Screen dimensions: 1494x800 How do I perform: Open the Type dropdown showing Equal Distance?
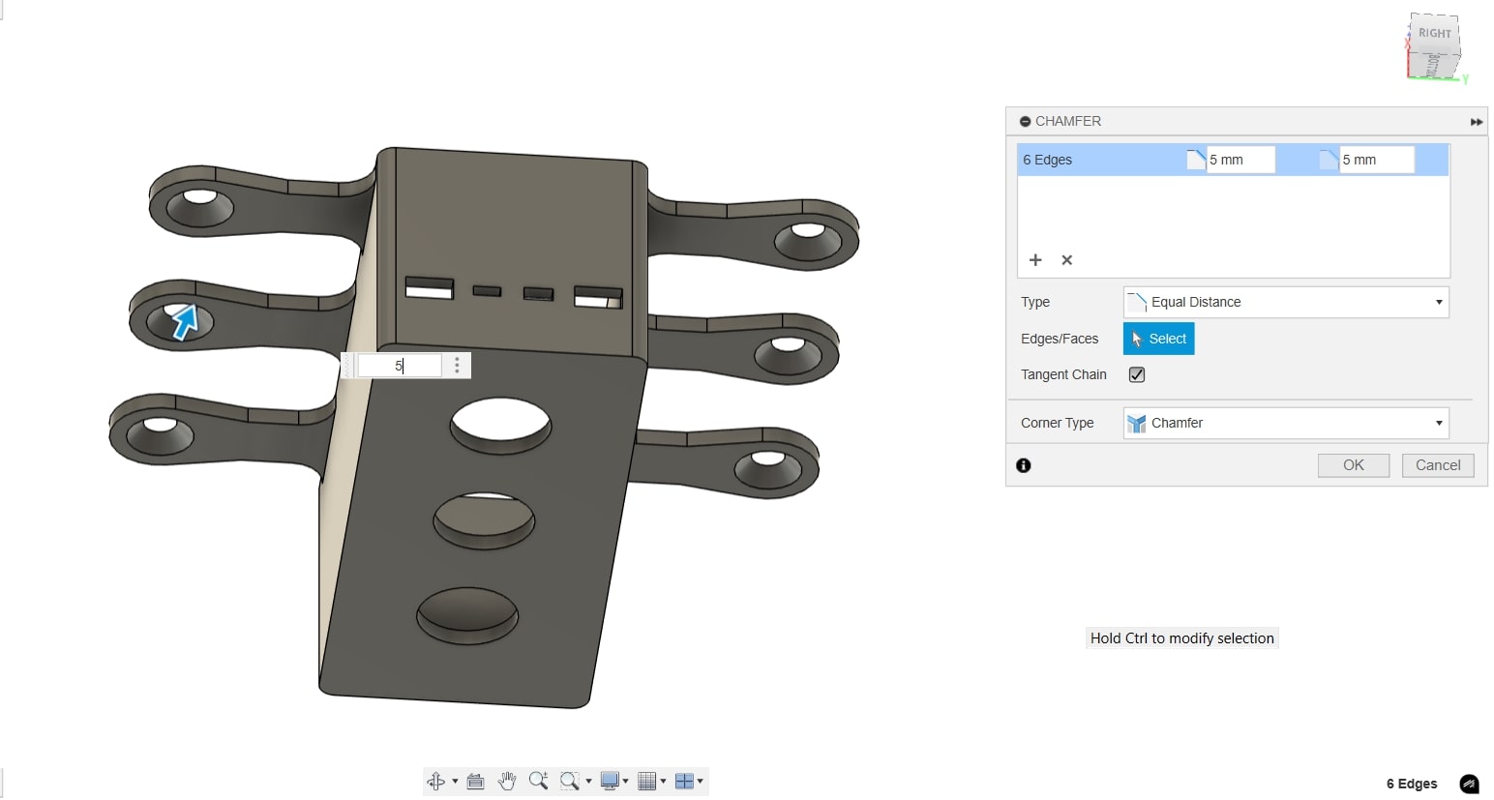point(1286,302)
